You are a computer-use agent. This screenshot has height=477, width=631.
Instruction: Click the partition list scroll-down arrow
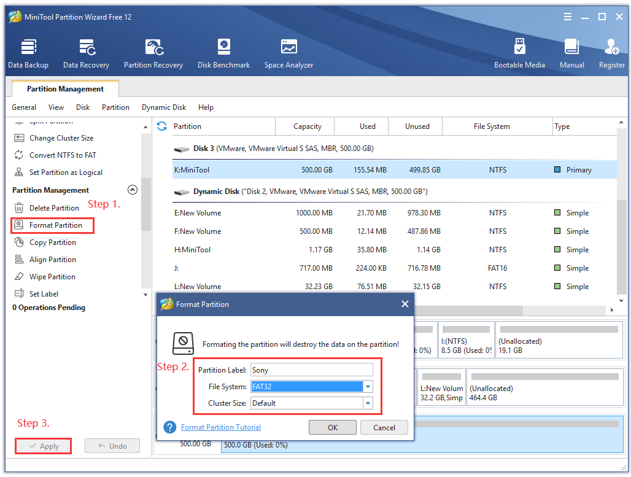click(x=621, y=301)
